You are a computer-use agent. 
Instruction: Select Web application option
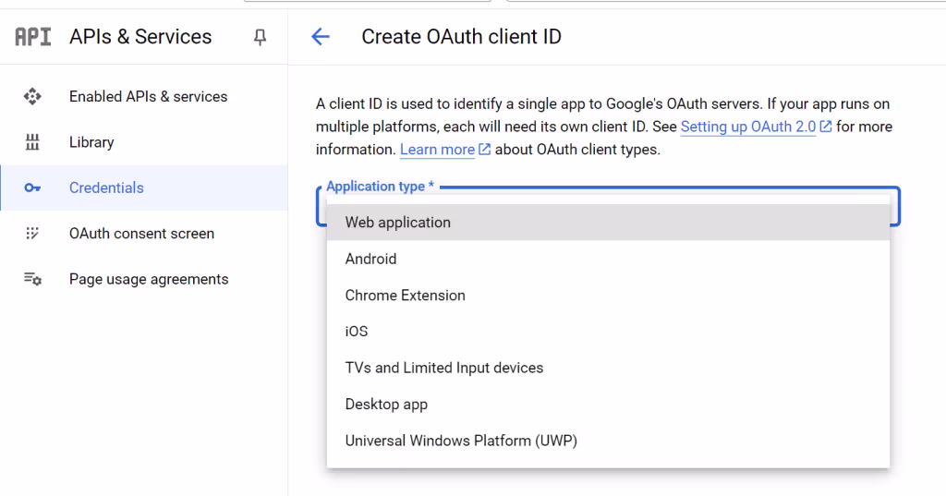pos(608,222)
